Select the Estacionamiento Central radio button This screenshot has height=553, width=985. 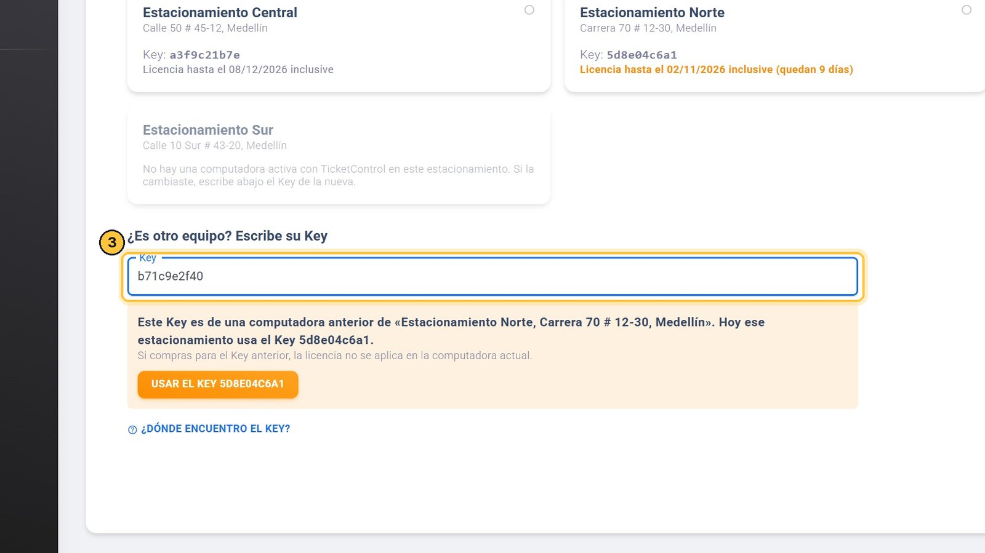pos(529,10)
